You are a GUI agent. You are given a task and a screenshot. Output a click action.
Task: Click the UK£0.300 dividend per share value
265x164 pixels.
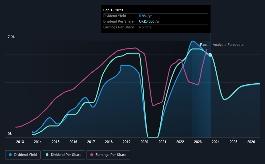point(147,22)
